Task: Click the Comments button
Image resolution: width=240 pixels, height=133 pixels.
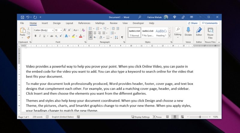Action: click(210, 23)
